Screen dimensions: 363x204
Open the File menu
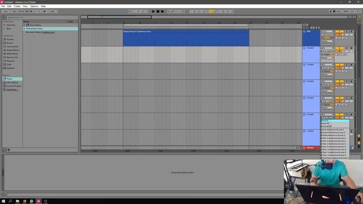[x=3, y=6]
